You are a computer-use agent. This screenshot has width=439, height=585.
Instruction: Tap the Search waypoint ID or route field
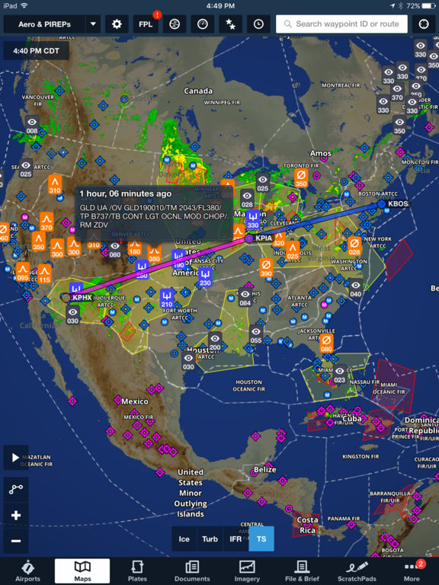(341, 24)
